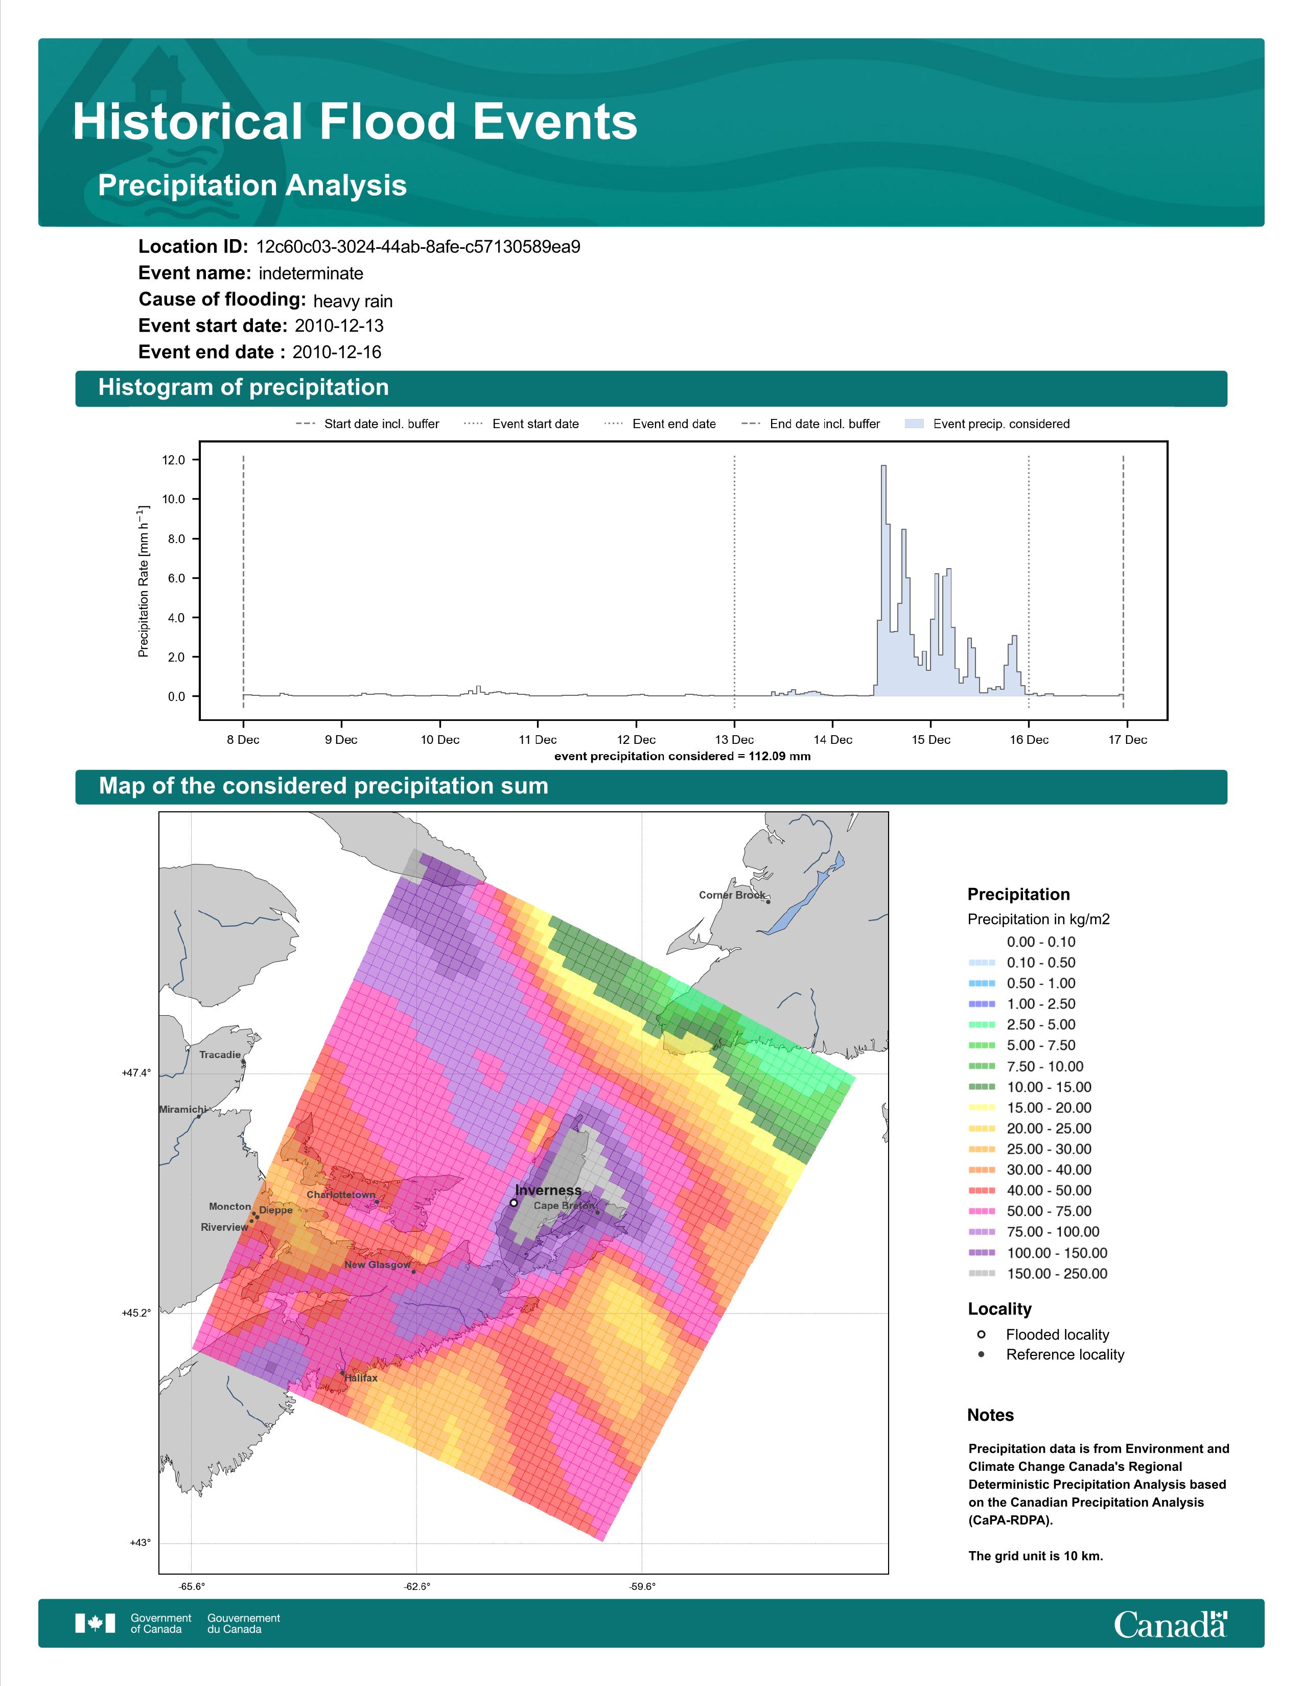Click the Government of Canada footer text

click(x=160, y=1624)
